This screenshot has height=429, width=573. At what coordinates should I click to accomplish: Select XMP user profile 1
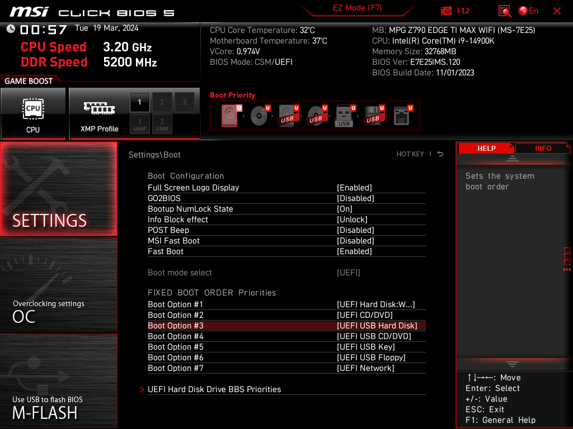[139, 124]
